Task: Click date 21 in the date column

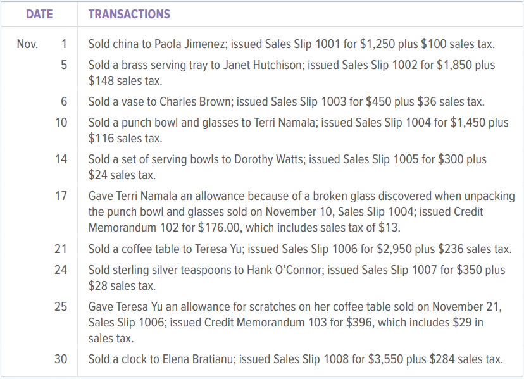Action: coord(61,249)
